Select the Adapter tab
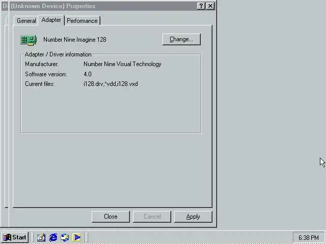Screen dimensions: 326x244 (x=51, y=20)
